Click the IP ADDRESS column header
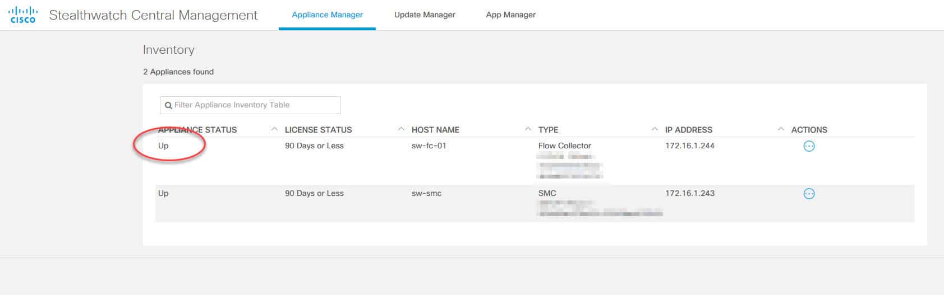Viewport: 944px width, 295px height. tap(689, 130)
